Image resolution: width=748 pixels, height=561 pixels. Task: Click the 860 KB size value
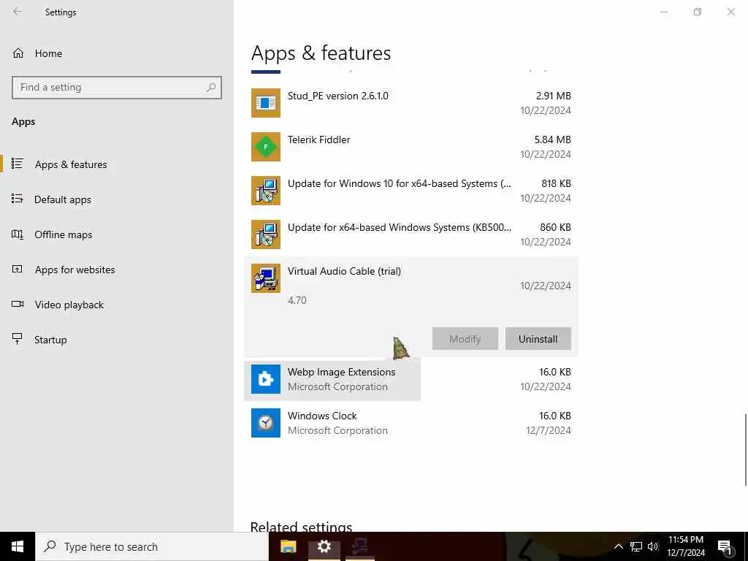click(555, 227)
